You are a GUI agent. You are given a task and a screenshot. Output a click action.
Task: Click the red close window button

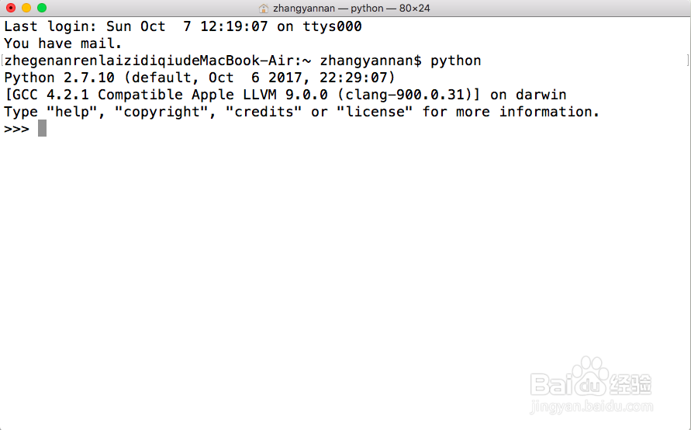point(11,8)
